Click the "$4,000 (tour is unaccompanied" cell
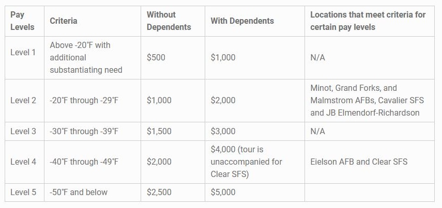Image resolution: width=442 pixels, height=208 pixels. point(247,162)
